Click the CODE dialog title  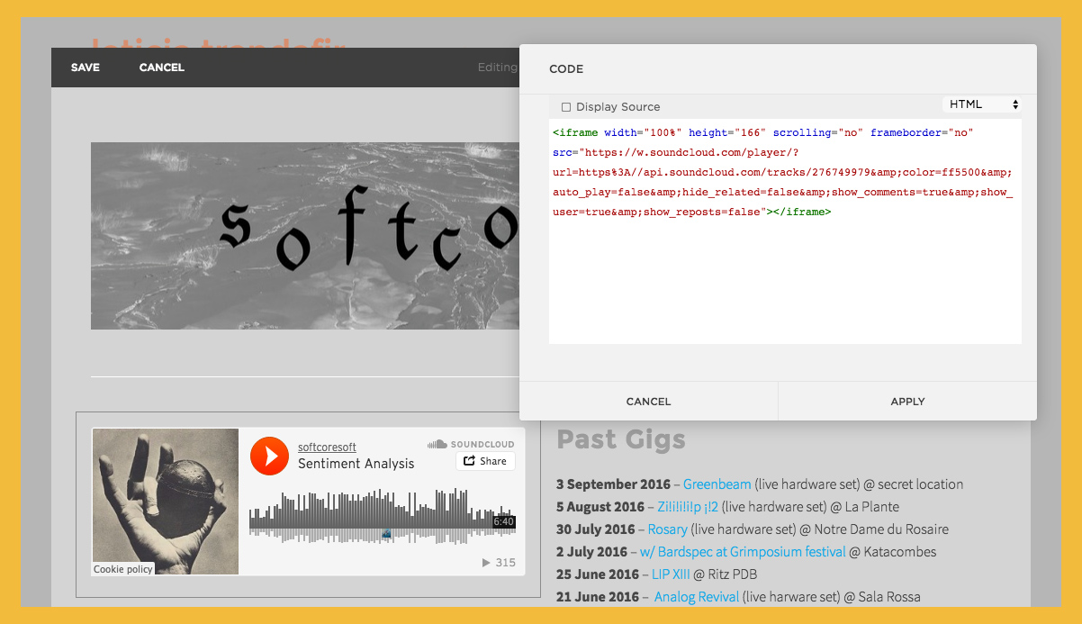coord(566,69)
